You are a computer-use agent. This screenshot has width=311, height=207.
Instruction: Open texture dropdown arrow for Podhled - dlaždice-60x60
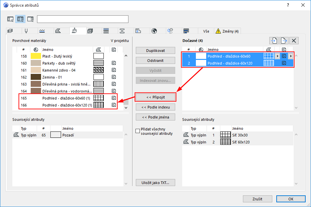pyautogui.click(x=291, y=56)
